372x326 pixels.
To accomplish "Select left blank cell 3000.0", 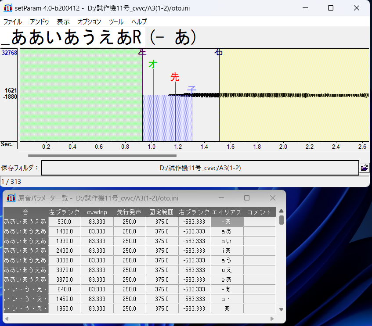I will tap(64, 260).
